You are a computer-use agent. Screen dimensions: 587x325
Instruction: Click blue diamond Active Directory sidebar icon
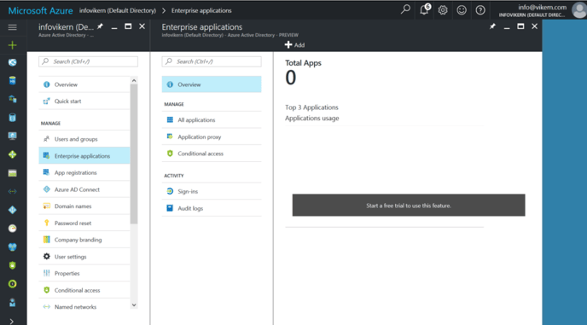click(x=12, y=210)
